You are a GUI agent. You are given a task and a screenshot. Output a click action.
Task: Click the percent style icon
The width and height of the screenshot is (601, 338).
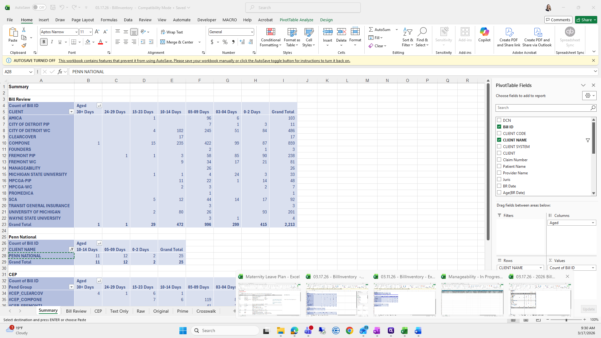pos(225,42)
